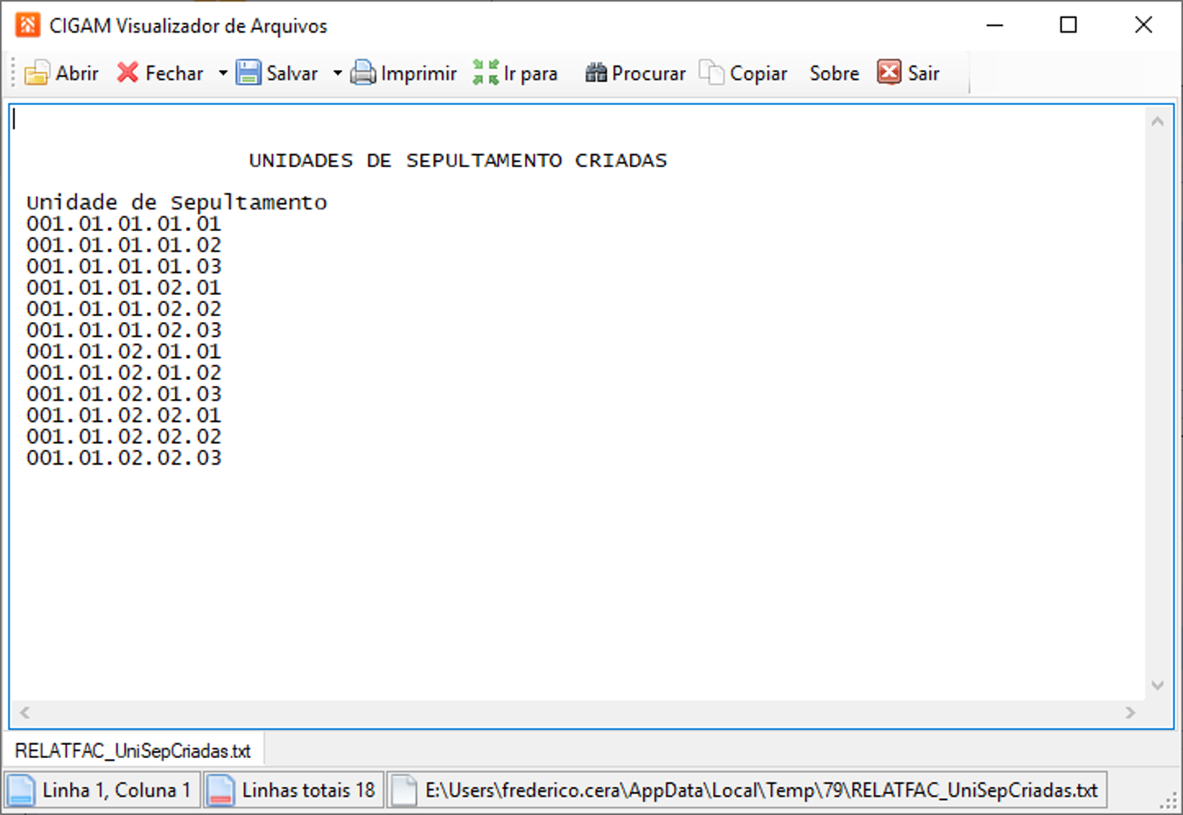The height and width of the screenshot is (815, 1183).
Task: Click the red X Fechar icon
Action: point(128,73)
